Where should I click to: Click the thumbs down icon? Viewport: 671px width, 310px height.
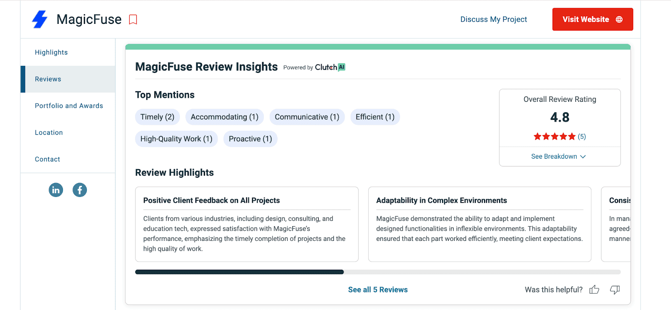[615, 290]
